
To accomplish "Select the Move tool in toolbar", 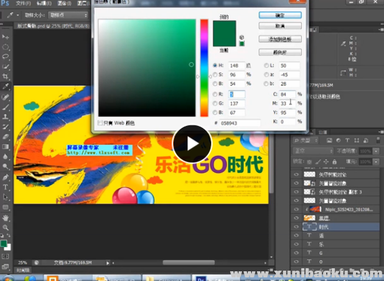I will click(5, 36).
